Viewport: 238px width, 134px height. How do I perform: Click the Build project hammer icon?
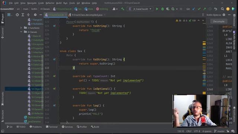click(122, 9)
